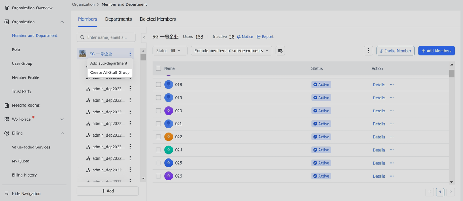Image resolution: width=463 pixels, height=201 pixels.
Task: Choose Create All-Staff Group from menu
Action: coord(110,72)
